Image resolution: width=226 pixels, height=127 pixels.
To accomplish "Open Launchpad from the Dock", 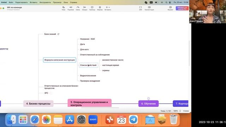I will coord(23,120).
